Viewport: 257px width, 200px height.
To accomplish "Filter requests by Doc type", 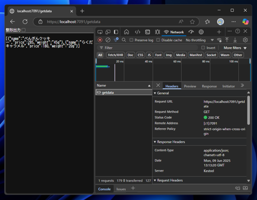I will tap(131, 55).
